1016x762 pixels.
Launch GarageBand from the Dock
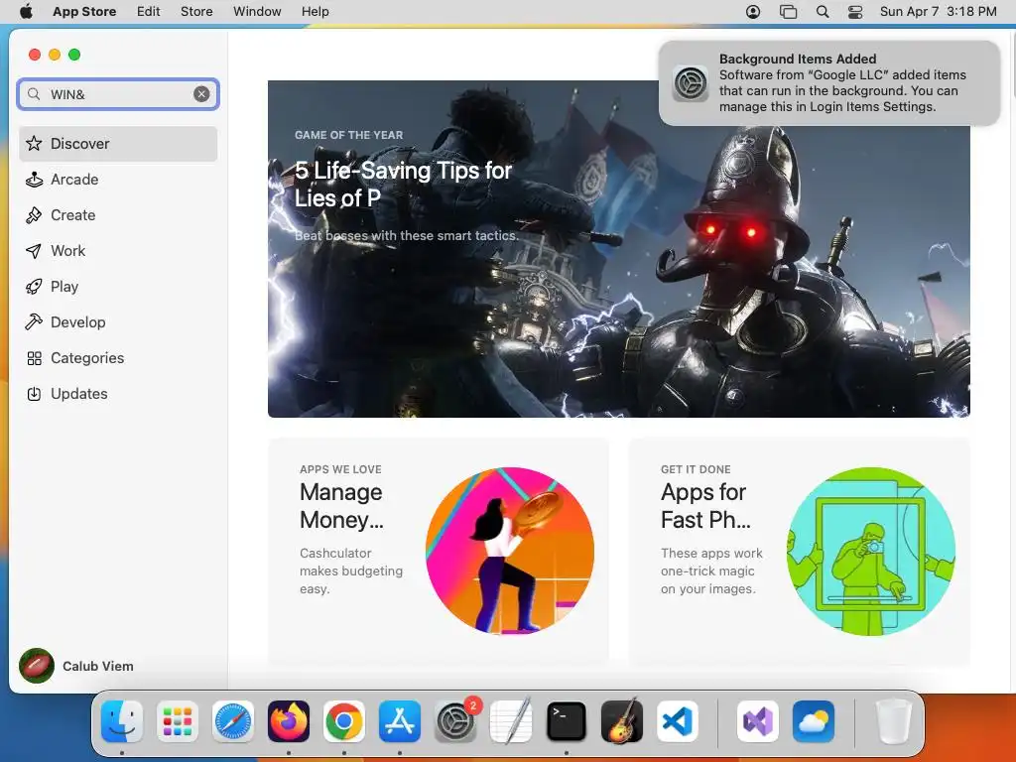[x=622, y=721]
